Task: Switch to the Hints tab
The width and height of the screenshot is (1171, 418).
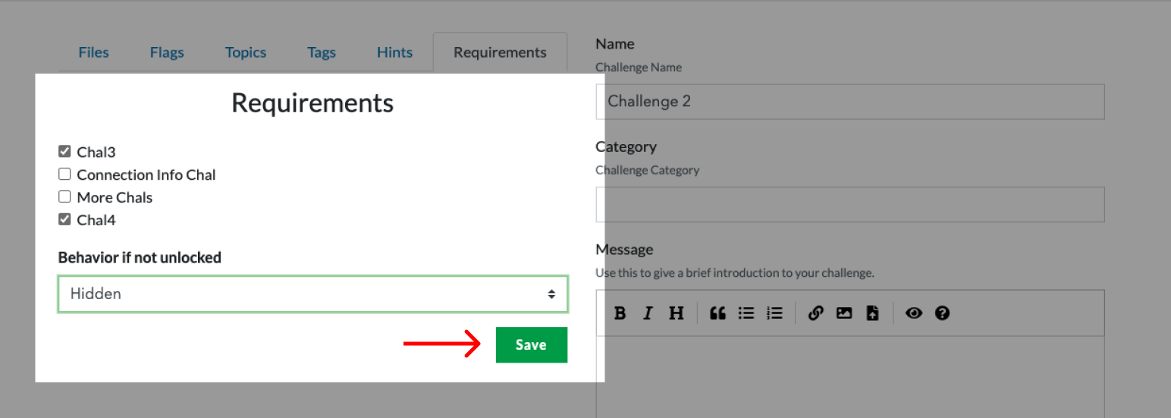Action: 394,52
